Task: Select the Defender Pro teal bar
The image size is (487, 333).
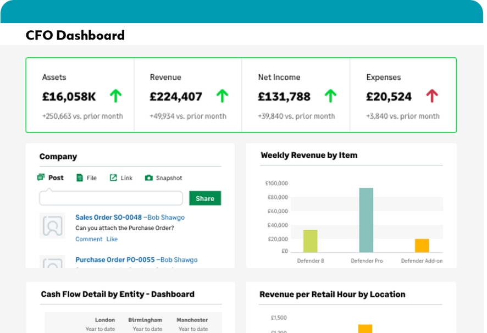Action: coord(366,220)
